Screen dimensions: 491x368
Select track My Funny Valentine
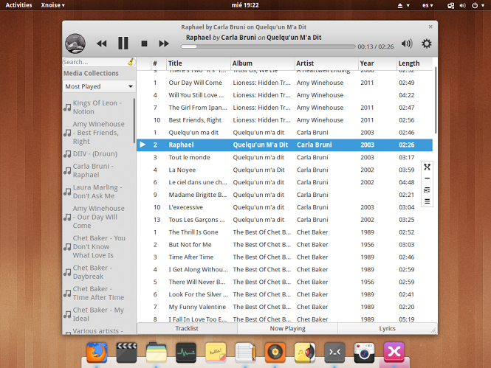285,307
